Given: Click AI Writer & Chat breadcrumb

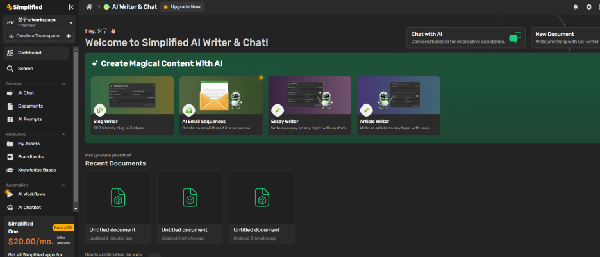Looking at the screenshot, I should (x=135, y=7).
